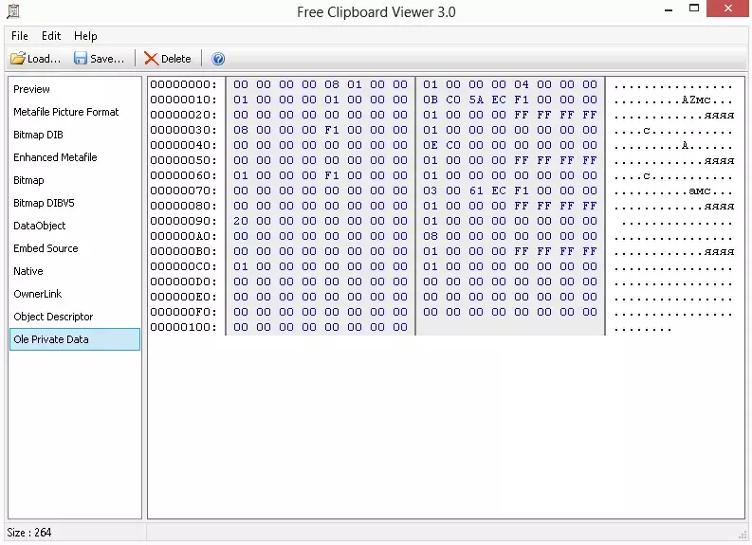Click the app icon in title bar
The image size is (752, 545).
tap(13, 11)
